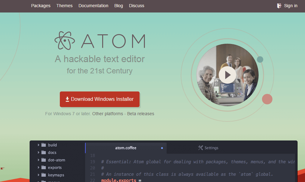This screenshot has height=182, width=305.
Task: Click the Sign in link
Action: click(291, 6)
